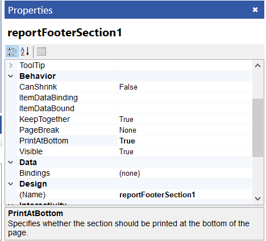Select the Visible property row
Image resolution: width=266 pixels, height=241 pixels.
(x=134, y=152)
